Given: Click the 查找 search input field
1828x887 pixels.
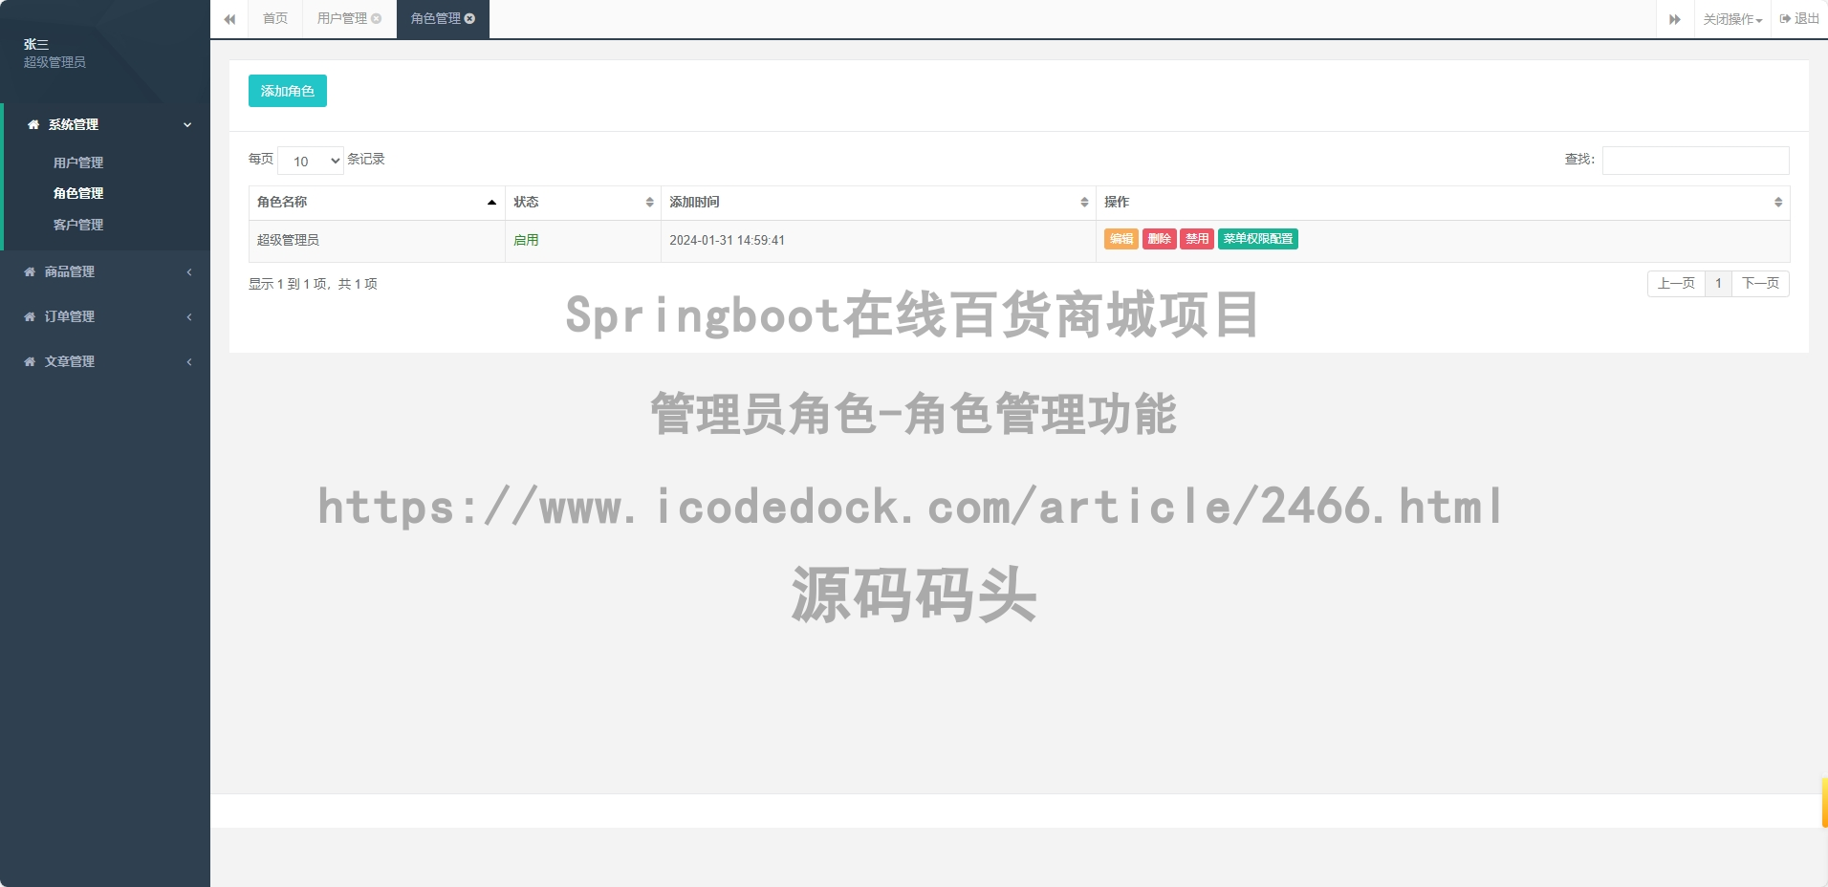Looking at the screenshot, I should [1696, 161].
